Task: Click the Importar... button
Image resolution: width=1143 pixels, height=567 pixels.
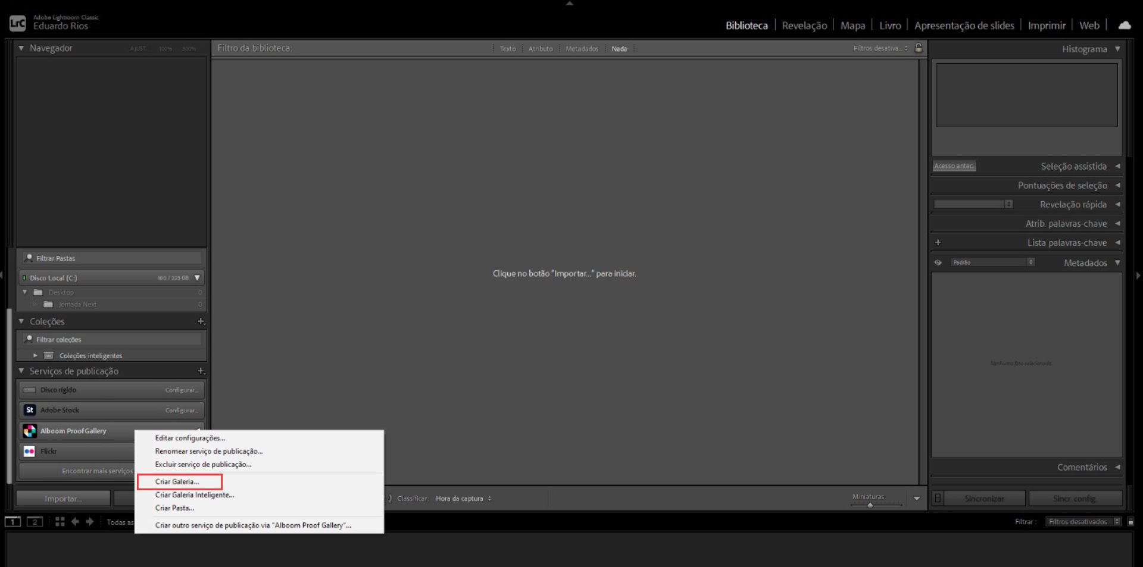Action: coord(63,499)
